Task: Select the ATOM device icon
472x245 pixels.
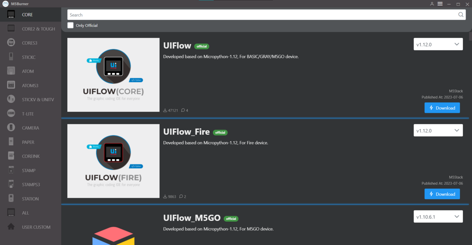Action: (11, 71)
